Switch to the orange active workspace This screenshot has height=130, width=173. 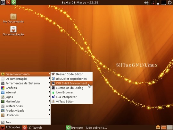(164, 127)
